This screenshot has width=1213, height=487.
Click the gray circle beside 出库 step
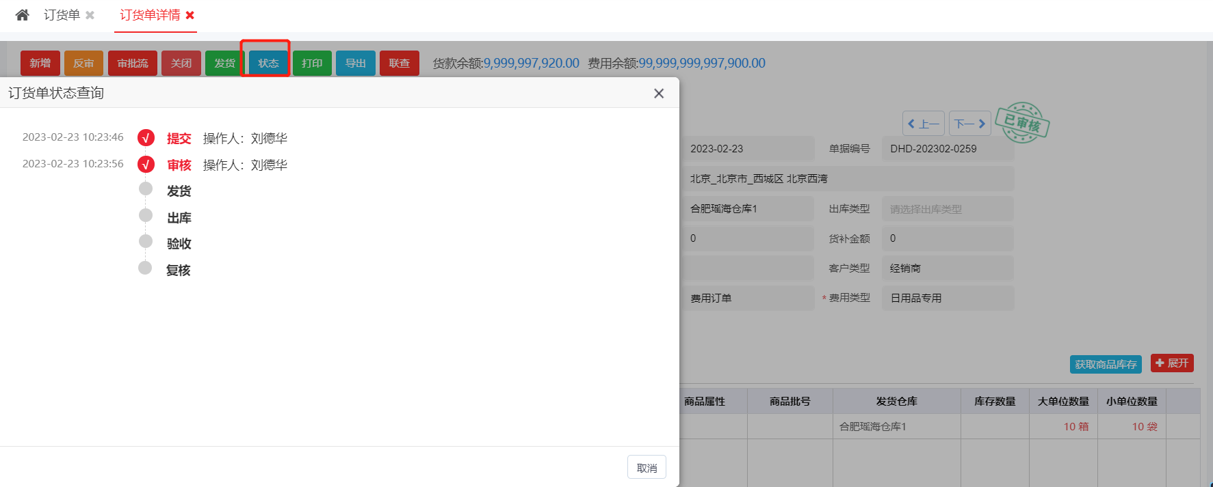[x=146, y=215]
